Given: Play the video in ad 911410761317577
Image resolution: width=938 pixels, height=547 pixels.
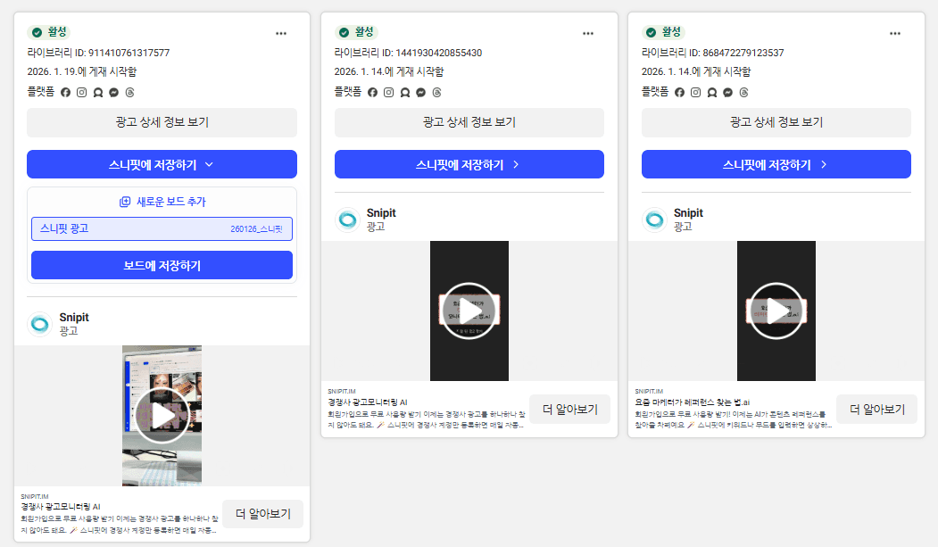Looking at the screenshot, I should pyautogui.click(x=162, y=416).
